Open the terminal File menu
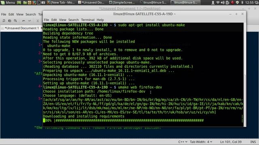The width and height of the screenshot is (259, 145). [47, 20]
